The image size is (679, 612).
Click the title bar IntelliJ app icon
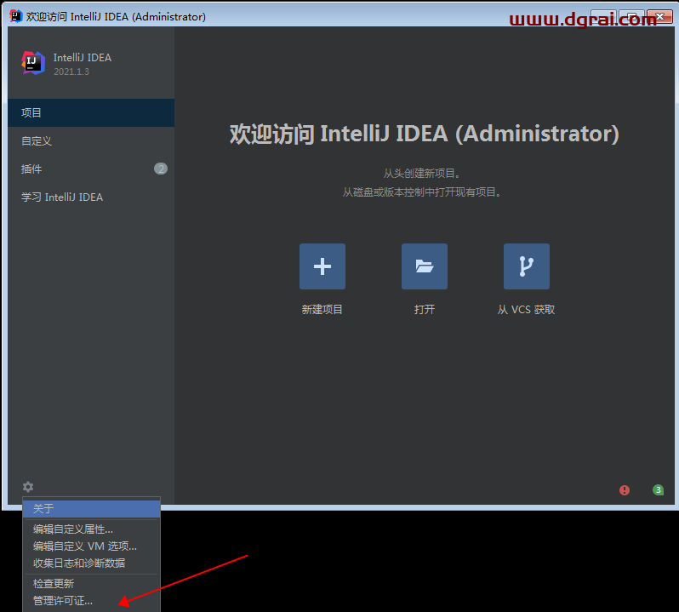(15, 16)
